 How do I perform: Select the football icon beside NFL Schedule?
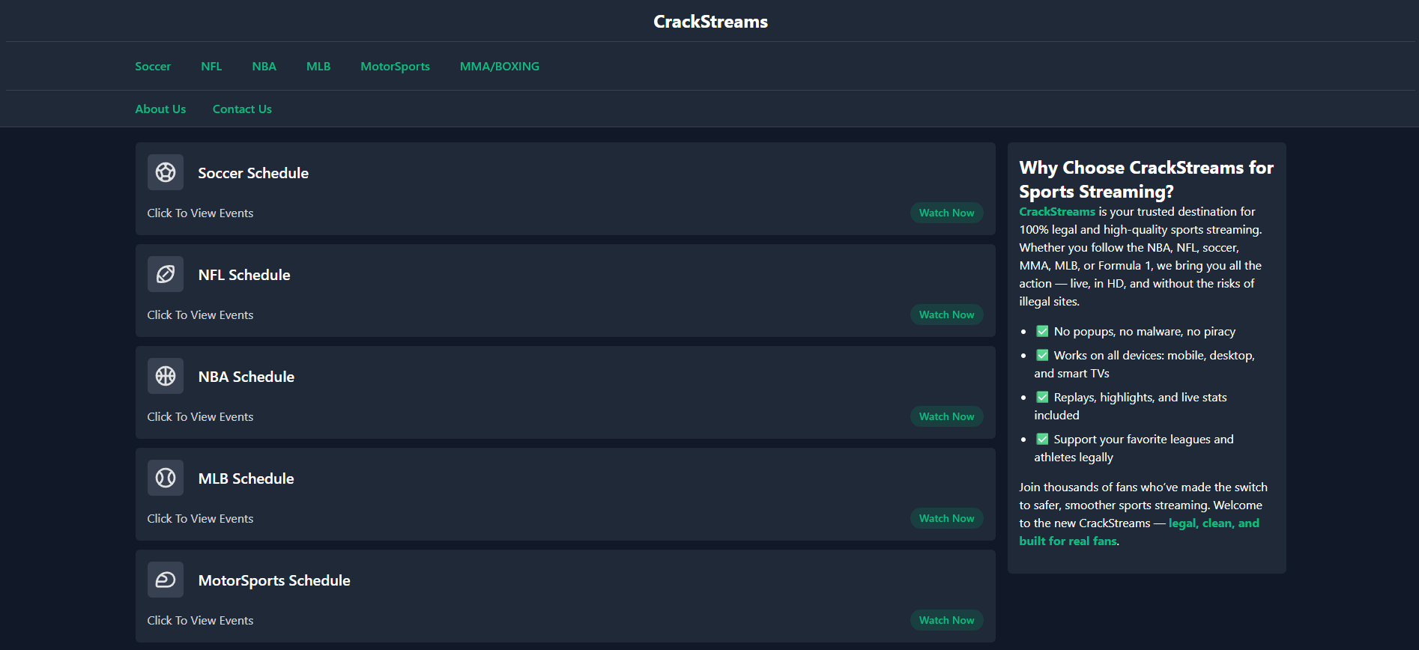[x=165, y=274]
